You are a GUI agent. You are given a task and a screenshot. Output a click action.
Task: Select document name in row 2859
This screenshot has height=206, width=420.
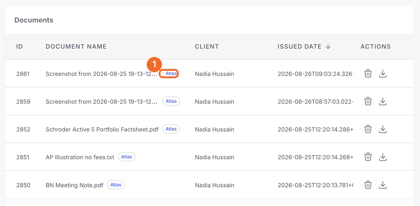click(102, 101)
